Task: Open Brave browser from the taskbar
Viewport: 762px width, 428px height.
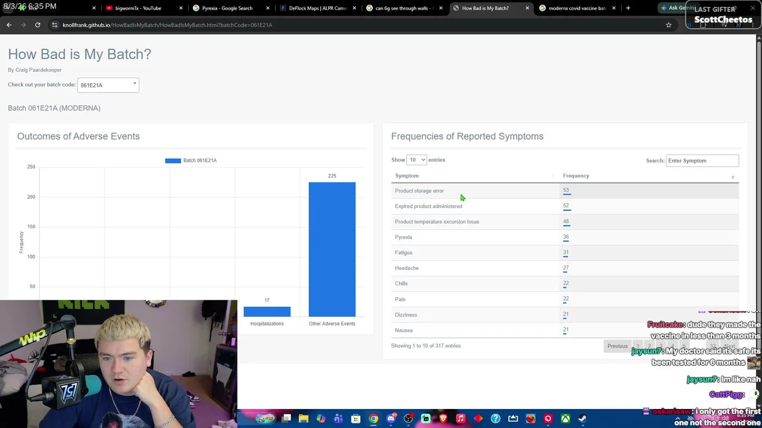Action: (443, 419)
